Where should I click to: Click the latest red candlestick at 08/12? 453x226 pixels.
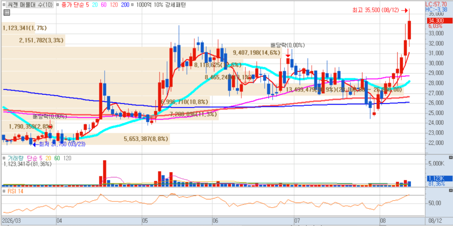[x=409, y=30]
